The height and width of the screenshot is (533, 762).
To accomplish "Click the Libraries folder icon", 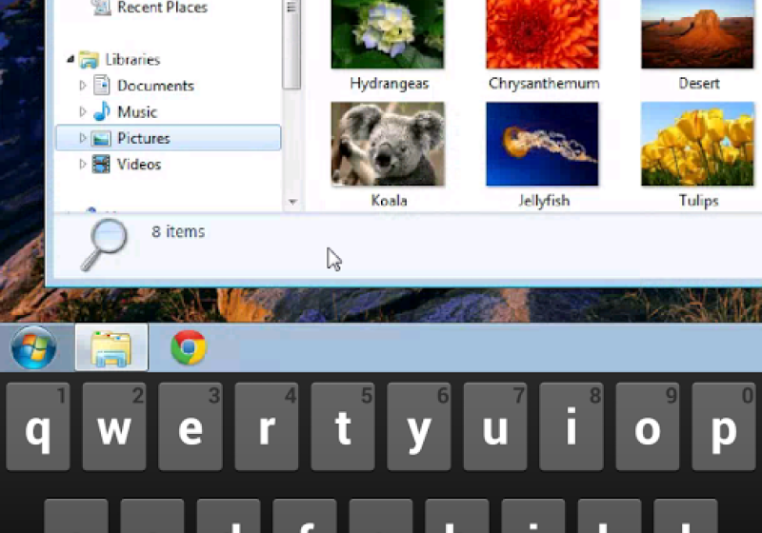I will 90,60.
